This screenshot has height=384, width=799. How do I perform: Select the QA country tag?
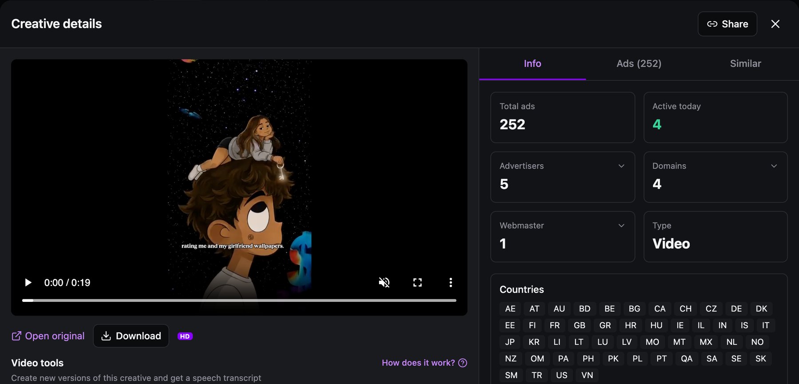click(687, 359)
